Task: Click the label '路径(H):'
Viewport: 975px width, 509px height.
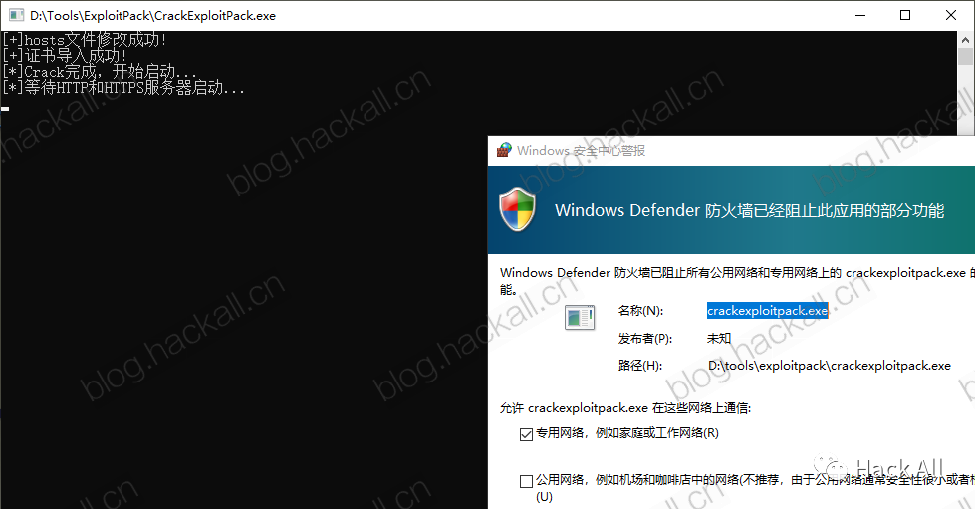Action: pyautogui.click(x=639, y=366)
